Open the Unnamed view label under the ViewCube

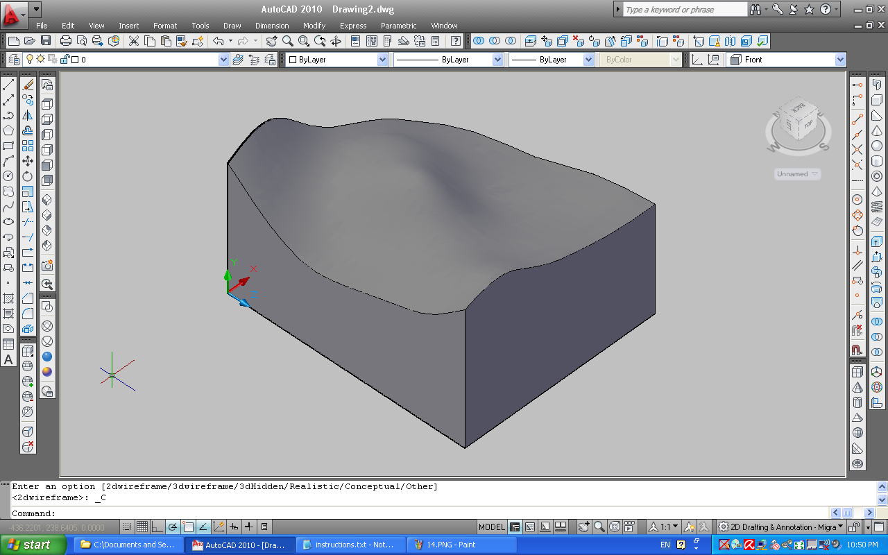point(796,174)
